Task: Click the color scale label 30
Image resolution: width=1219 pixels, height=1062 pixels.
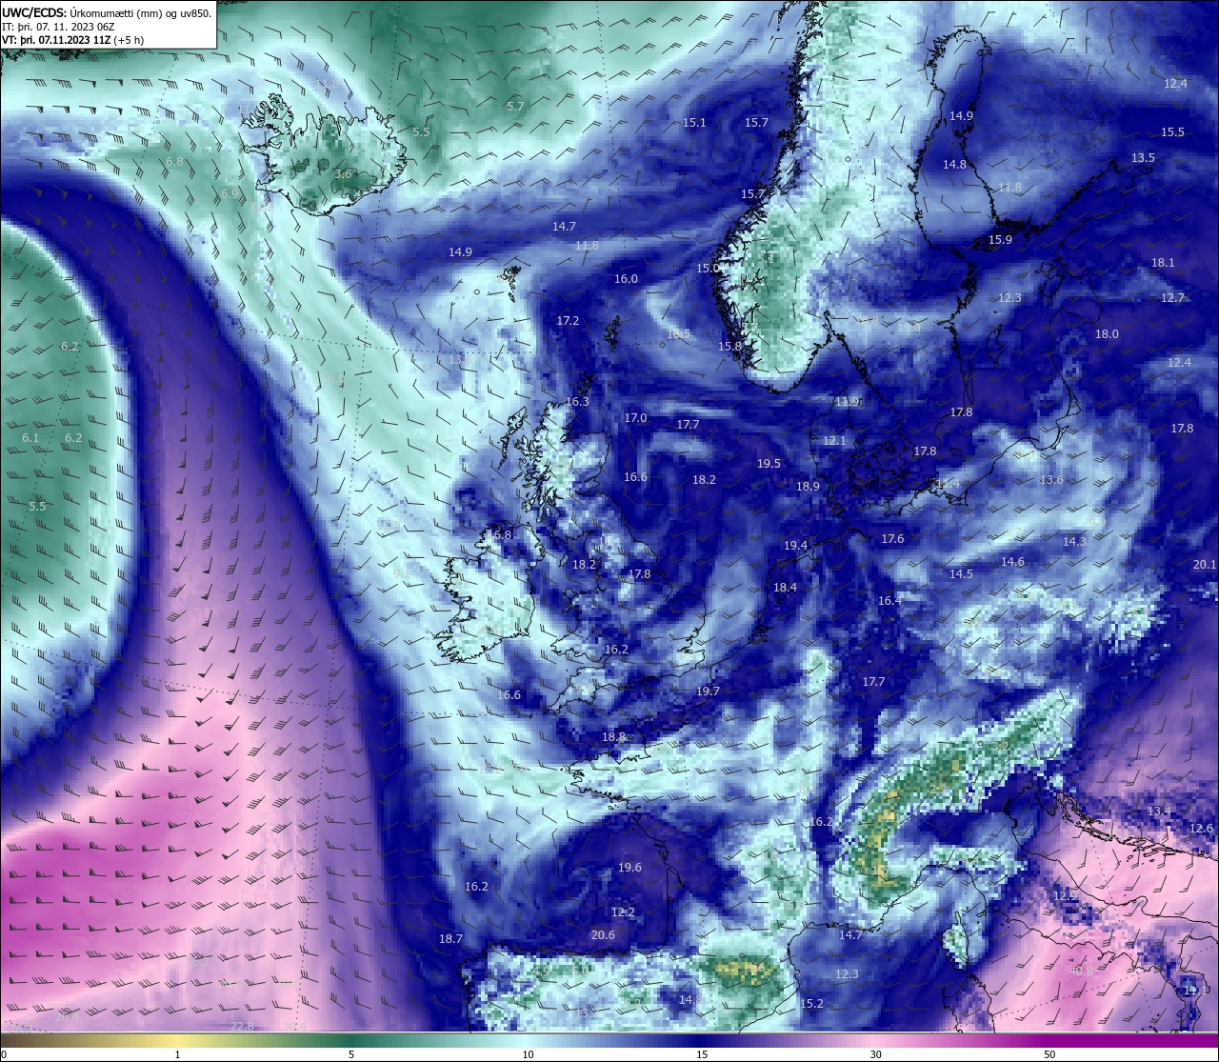Action: pyautogui.click(x=875, y=1054)
